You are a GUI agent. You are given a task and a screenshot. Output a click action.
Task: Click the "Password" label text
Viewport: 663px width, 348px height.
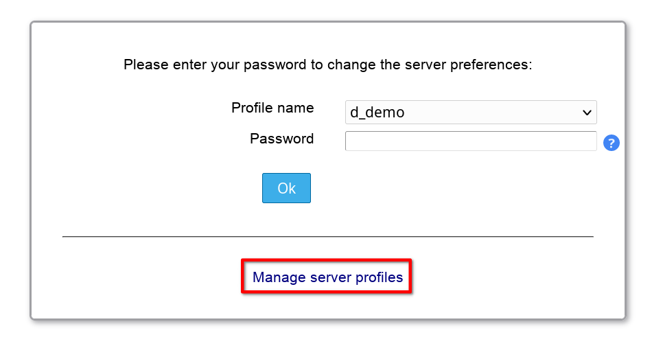click(x=281, y=139)
